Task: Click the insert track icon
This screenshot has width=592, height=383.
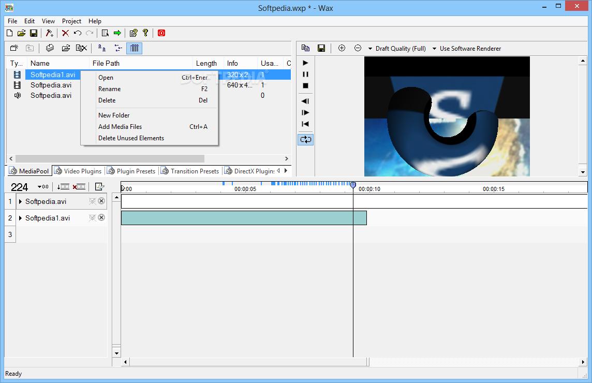Action: pyautogui.click(x=63, y=187)
